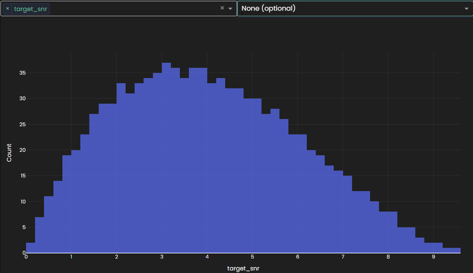Click the y-axis tick label 15
Viewport: 473px width, 273px height.
pyautogui.click(x=23, y=175)
